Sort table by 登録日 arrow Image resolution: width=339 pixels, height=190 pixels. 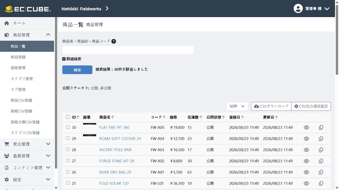(243, 117)
